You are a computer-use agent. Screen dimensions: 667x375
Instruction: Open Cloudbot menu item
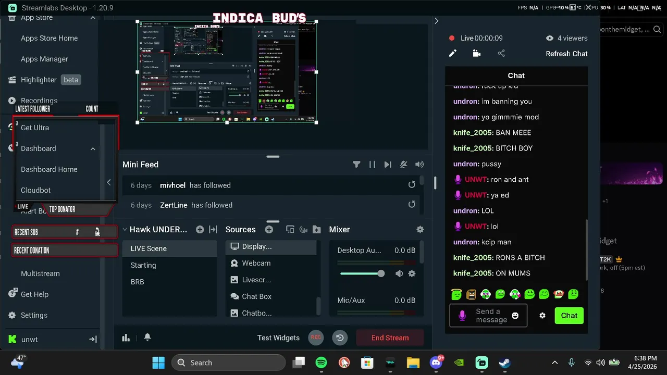coord(35,190)
